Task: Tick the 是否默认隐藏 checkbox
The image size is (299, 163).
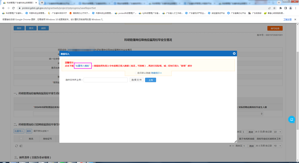Action: click(136, 73)
